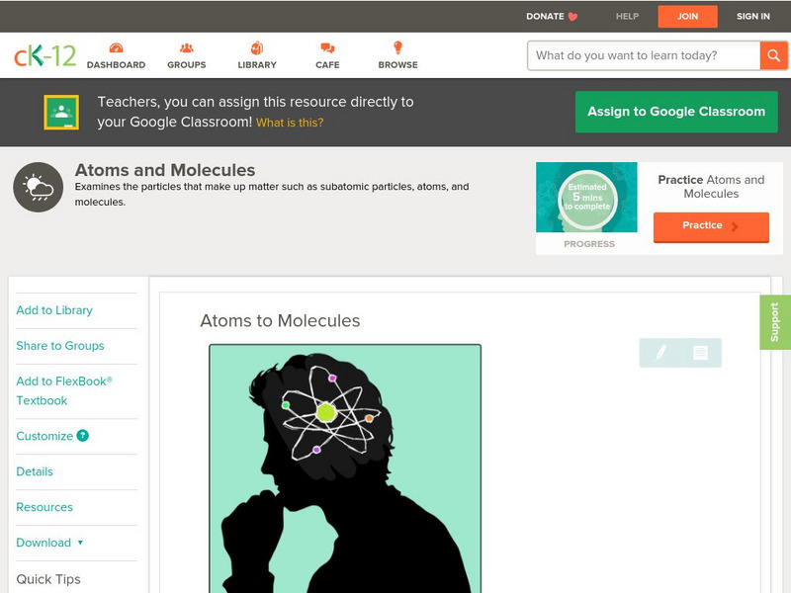The image size is (791, 593).
Task: Select the highlighter pen tool icon
Action: point(660,352)
